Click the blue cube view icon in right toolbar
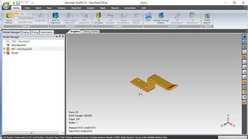This screenshot has width=248, height=139. point(245,37)
